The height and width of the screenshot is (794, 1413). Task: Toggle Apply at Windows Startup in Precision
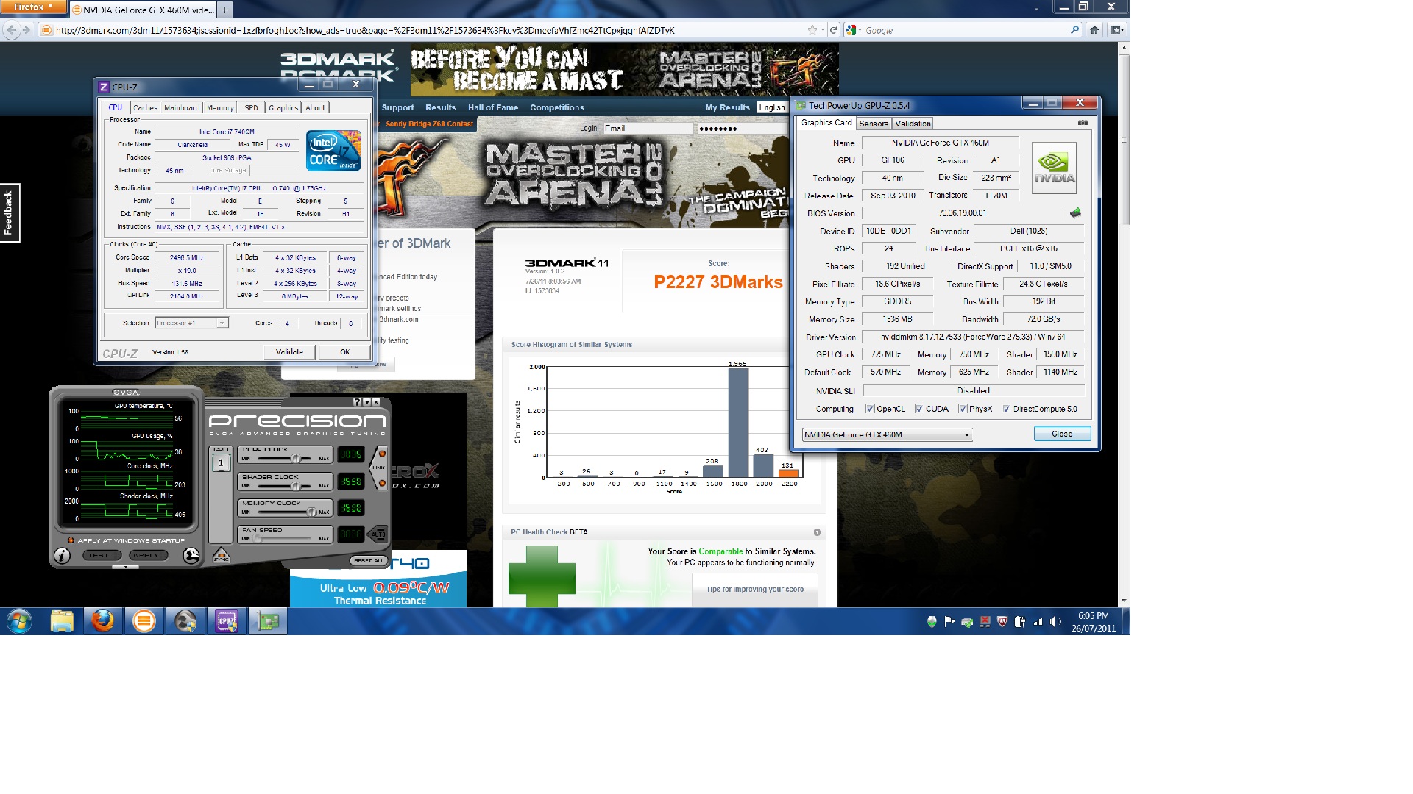tap(71, 540)
